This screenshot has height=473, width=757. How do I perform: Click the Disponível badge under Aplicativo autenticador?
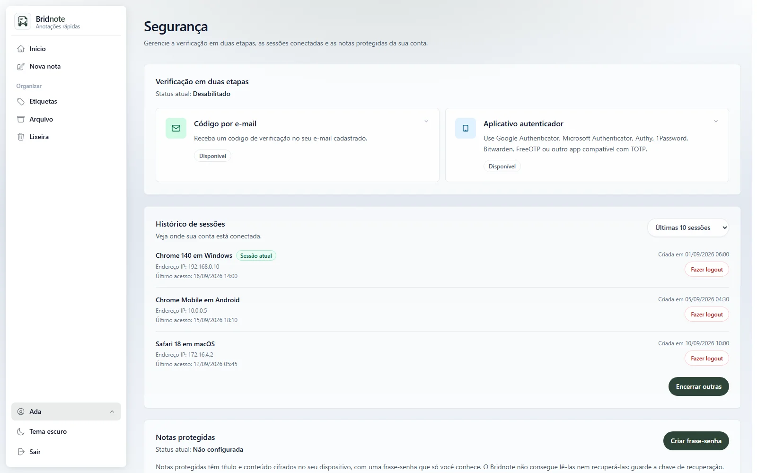[x=502, y=166]
